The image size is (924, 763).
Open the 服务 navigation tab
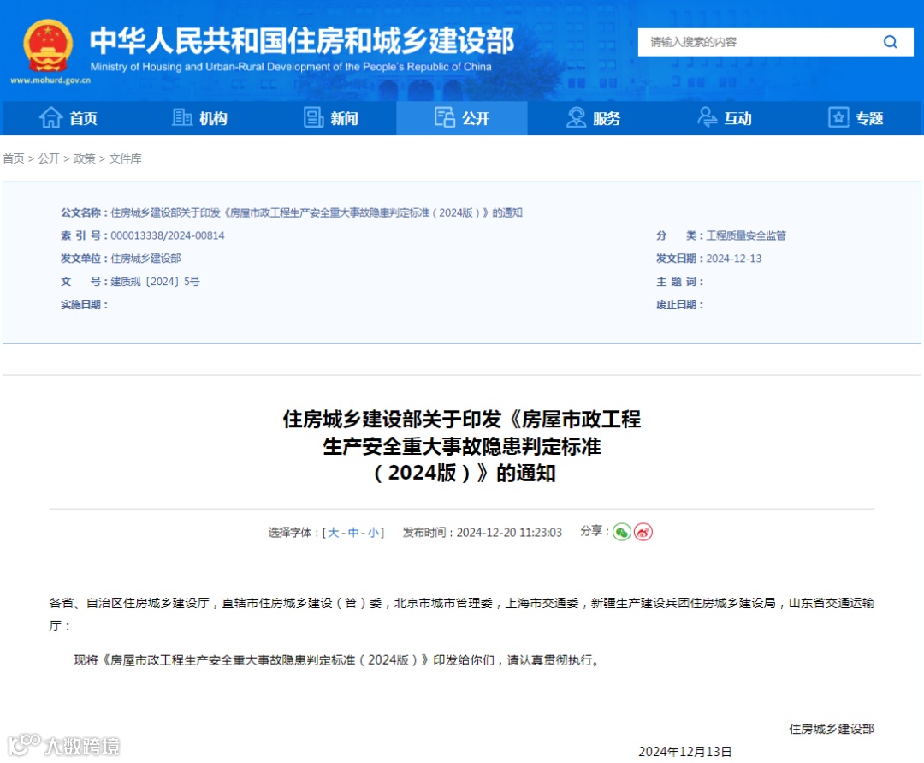pos(594,118)
